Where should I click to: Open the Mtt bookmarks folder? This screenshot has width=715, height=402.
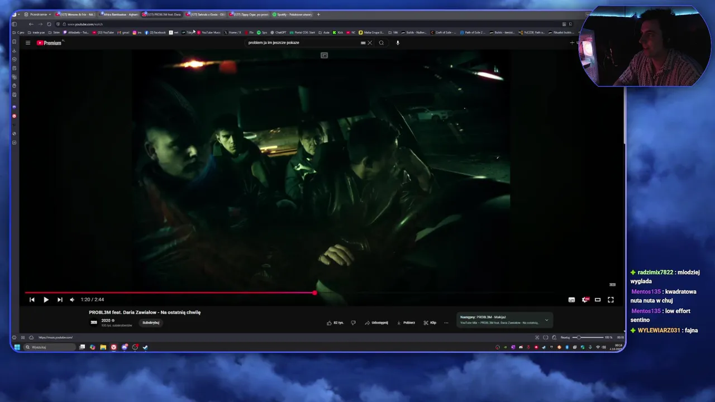tap(393, 32)
